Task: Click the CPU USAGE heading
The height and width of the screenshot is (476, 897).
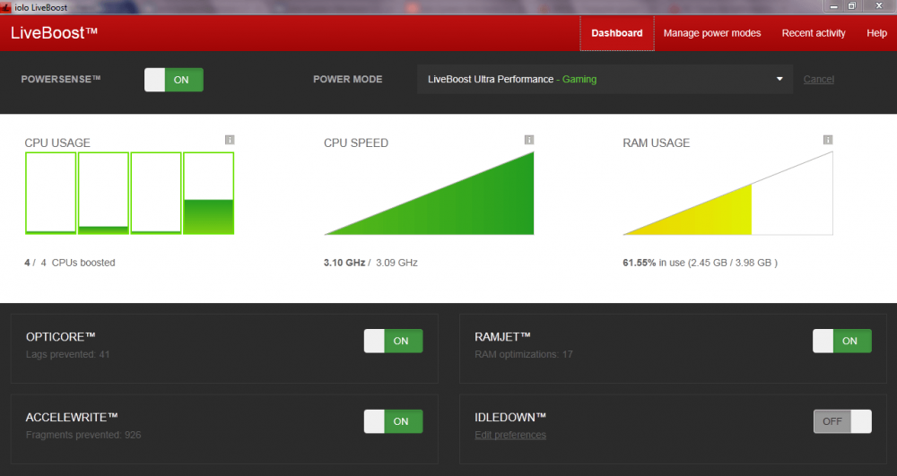Action: [x=57, y=143]
